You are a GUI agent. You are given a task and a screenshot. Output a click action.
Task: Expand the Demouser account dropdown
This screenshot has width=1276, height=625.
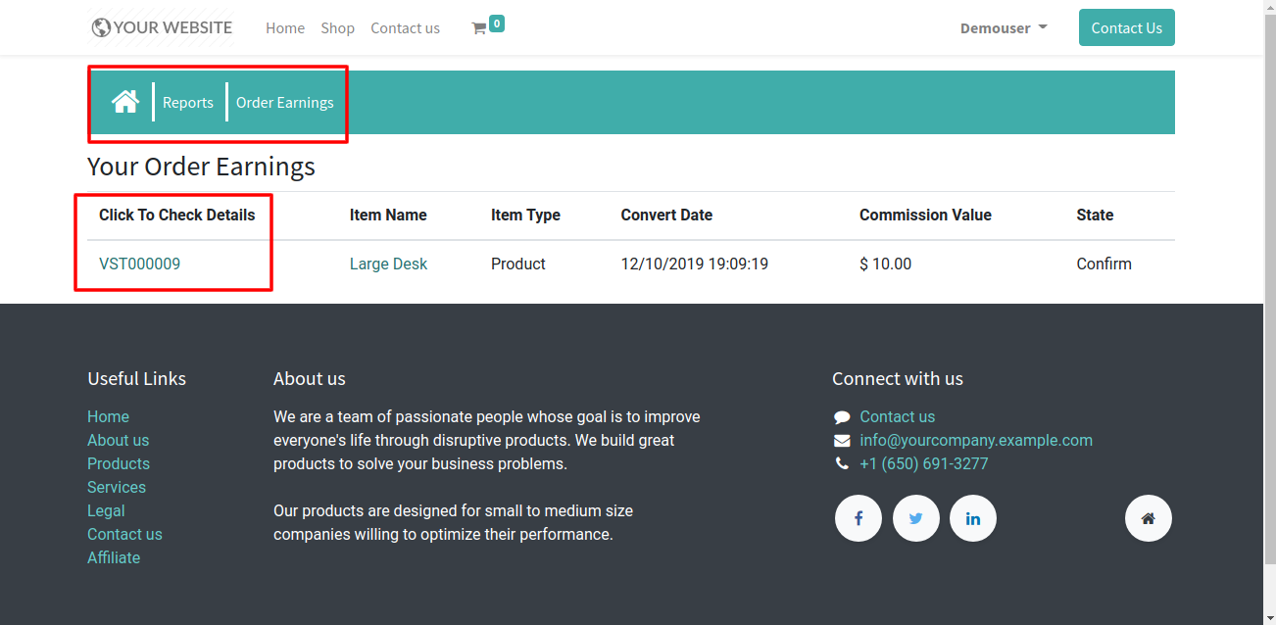pos(1003,28)
